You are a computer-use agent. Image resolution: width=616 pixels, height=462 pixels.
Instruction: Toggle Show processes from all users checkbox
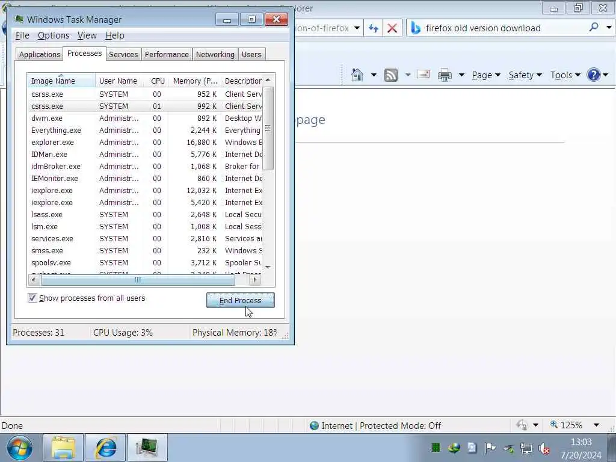(x=32, y=298)
